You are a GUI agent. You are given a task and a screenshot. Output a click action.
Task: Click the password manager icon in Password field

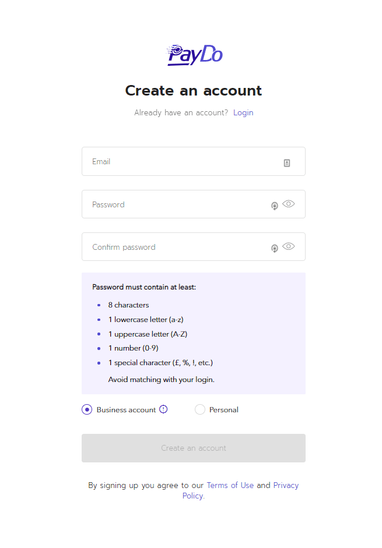[275, 206]
